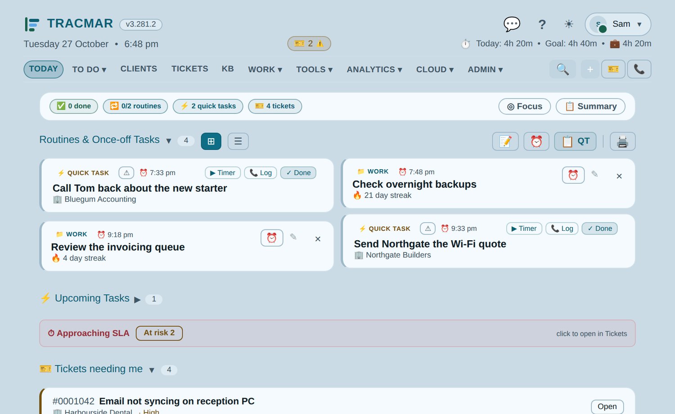675x414 pixels.
Task: Click the alarm clock button beside QT
Action: 536,141
